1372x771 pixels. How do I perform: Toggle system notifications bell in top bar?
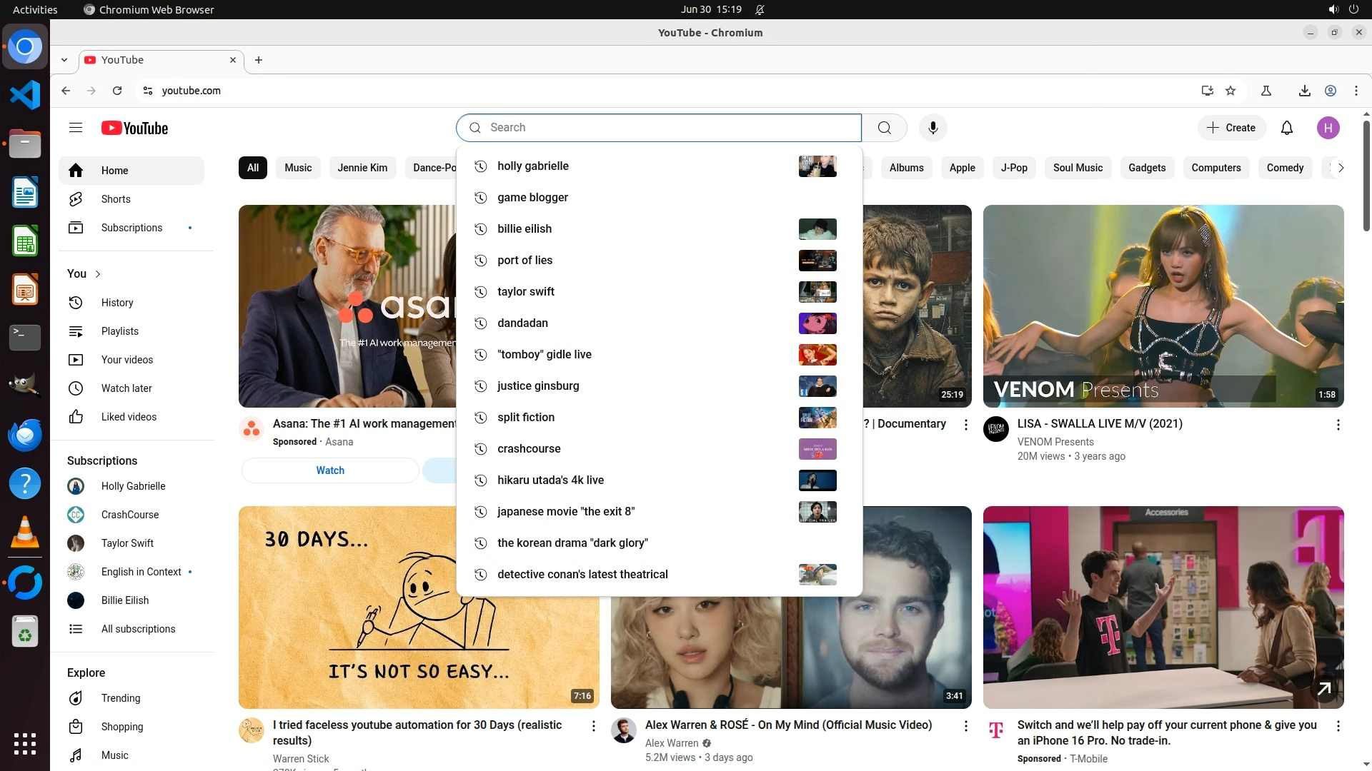click(760, 10)
